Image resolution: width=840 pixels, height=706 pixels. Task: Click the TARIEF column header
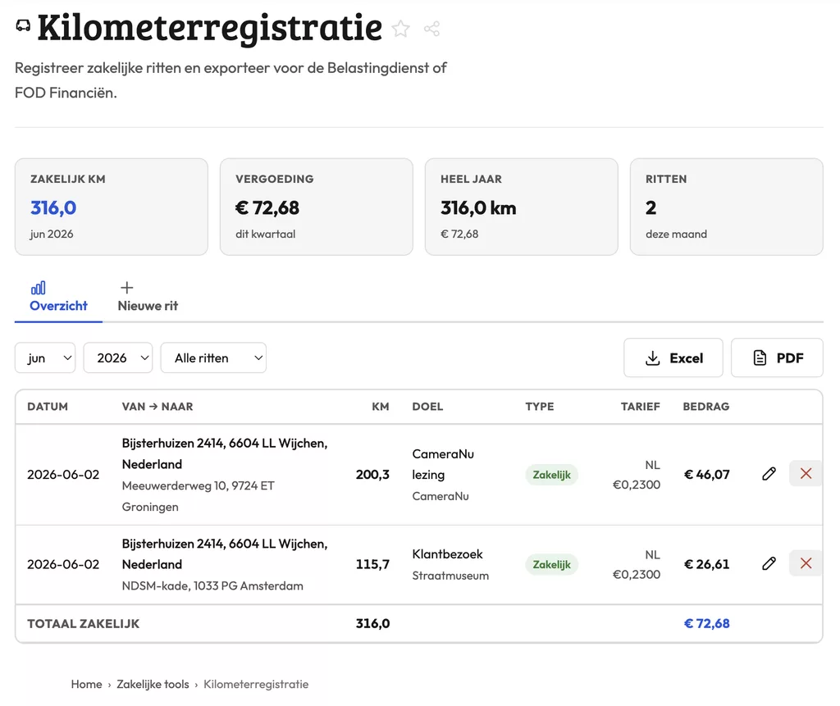click(640, 407)
